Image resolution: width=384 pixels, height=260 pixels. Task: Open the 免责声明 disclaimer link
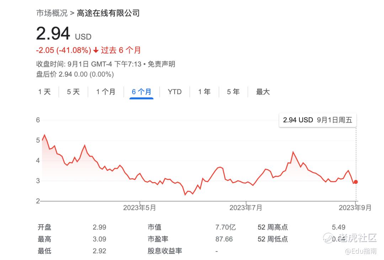click(x=161, y=64)
